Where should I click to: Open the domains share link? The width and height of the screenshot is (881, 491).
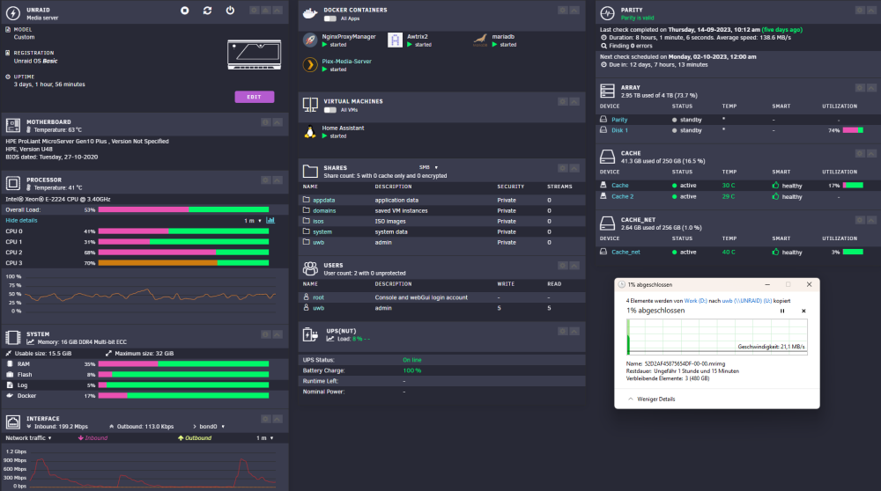coord(324,210)
